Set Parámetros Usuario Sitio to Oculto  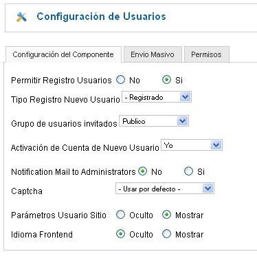[x=120, y=215]
